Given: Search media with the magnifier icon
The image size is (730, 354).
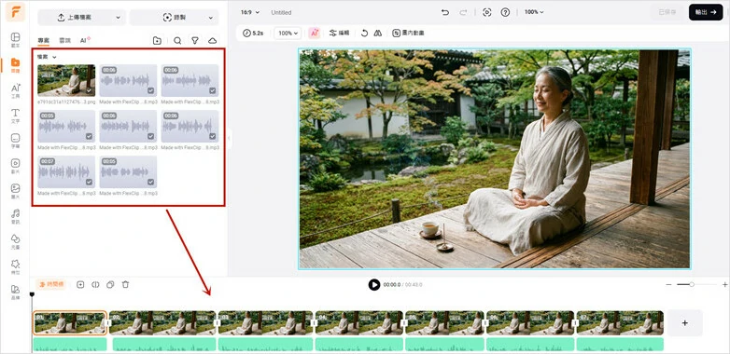Looking at the screenshot, I should [177, 40].
